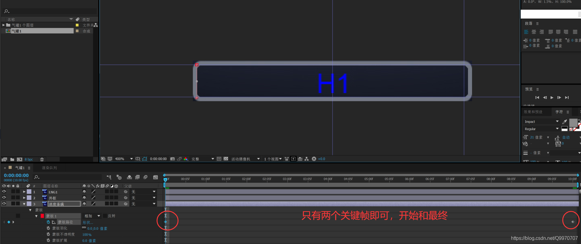Viewport: 581px width, 244px height.
Task: Take a snapshot with the camera icon
Action: (173, 159)
